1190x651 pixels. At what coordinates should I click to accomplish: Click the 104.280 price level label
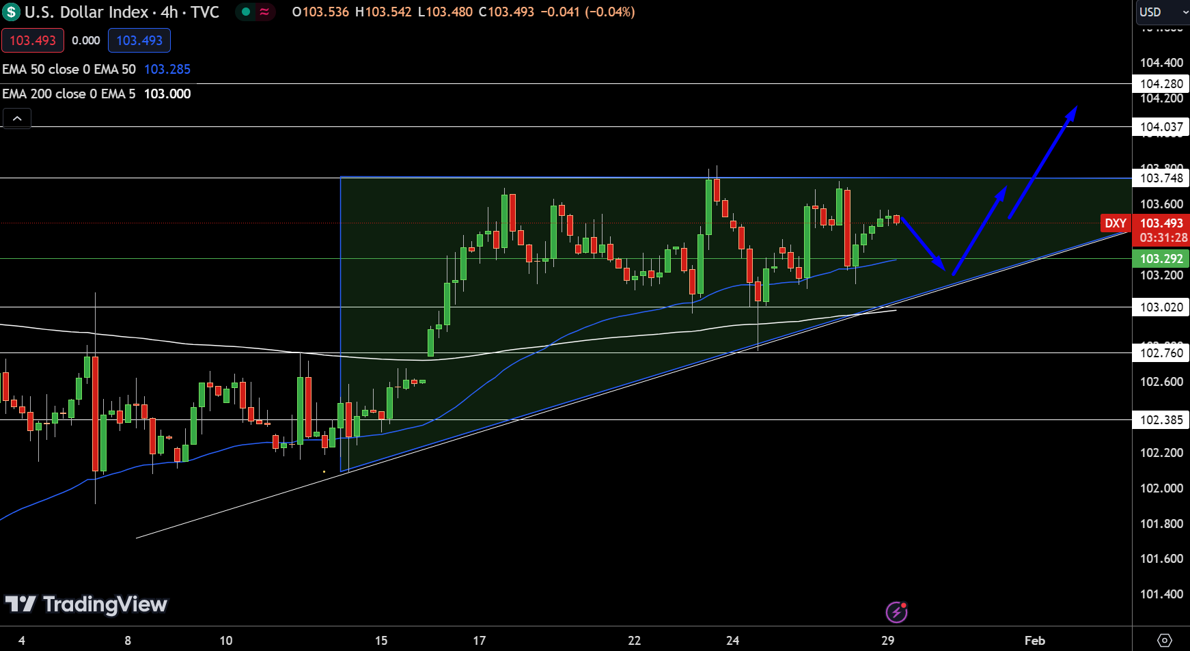pyautogui.click(x=1161, y=84)
